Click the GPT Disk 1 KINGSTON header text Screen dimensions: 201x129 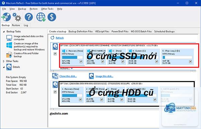pyautogui.click(x=109, y=45)
